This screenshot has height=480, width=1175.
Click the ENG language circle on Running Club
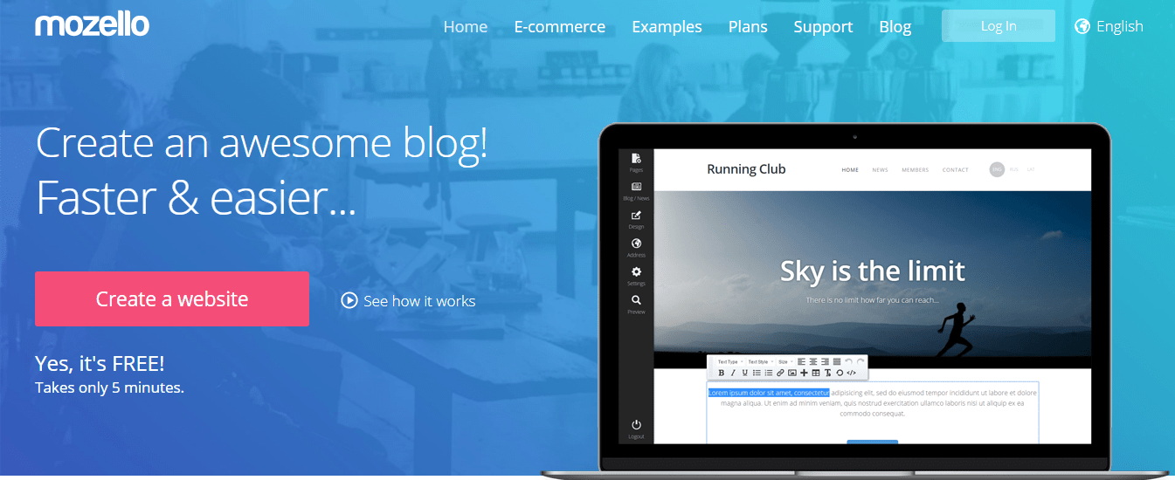pyautogui.click(x=997, y=169)
